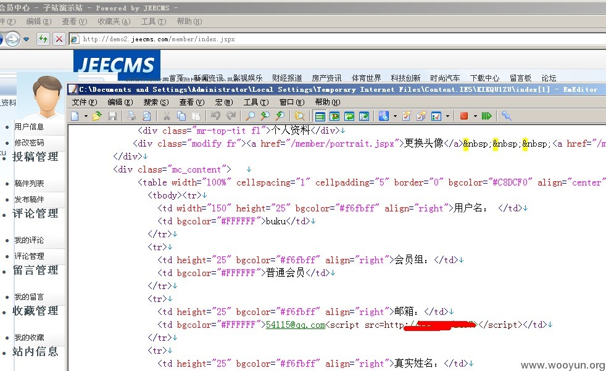Open 发布稿件 sidebar link
Image resolution: width=606 pixels, height=371 pixels.
(29, 199)
